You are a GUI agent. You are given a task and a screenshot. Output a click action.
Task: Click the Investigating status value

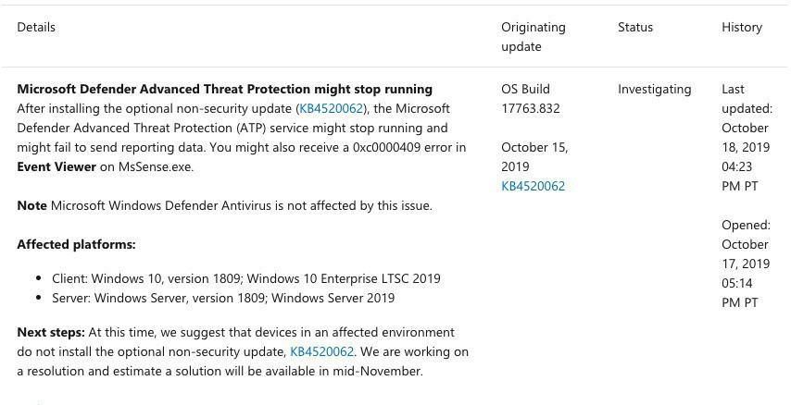point(655,89)
